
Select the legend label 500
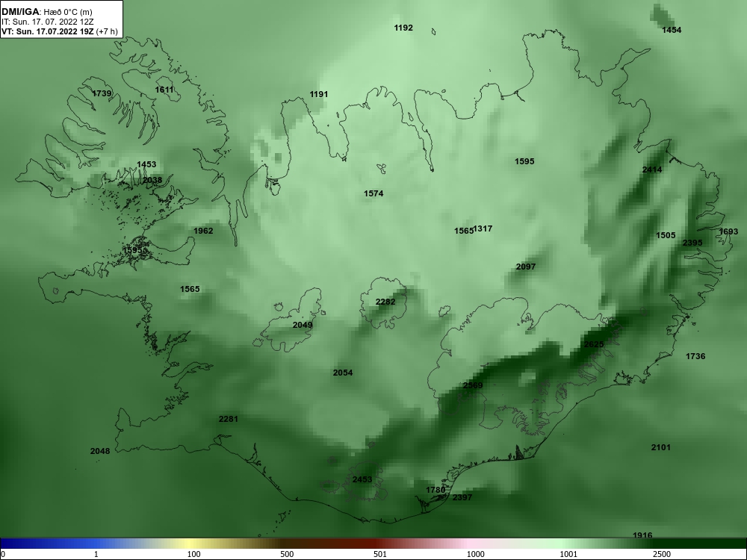tap(287, 554)
